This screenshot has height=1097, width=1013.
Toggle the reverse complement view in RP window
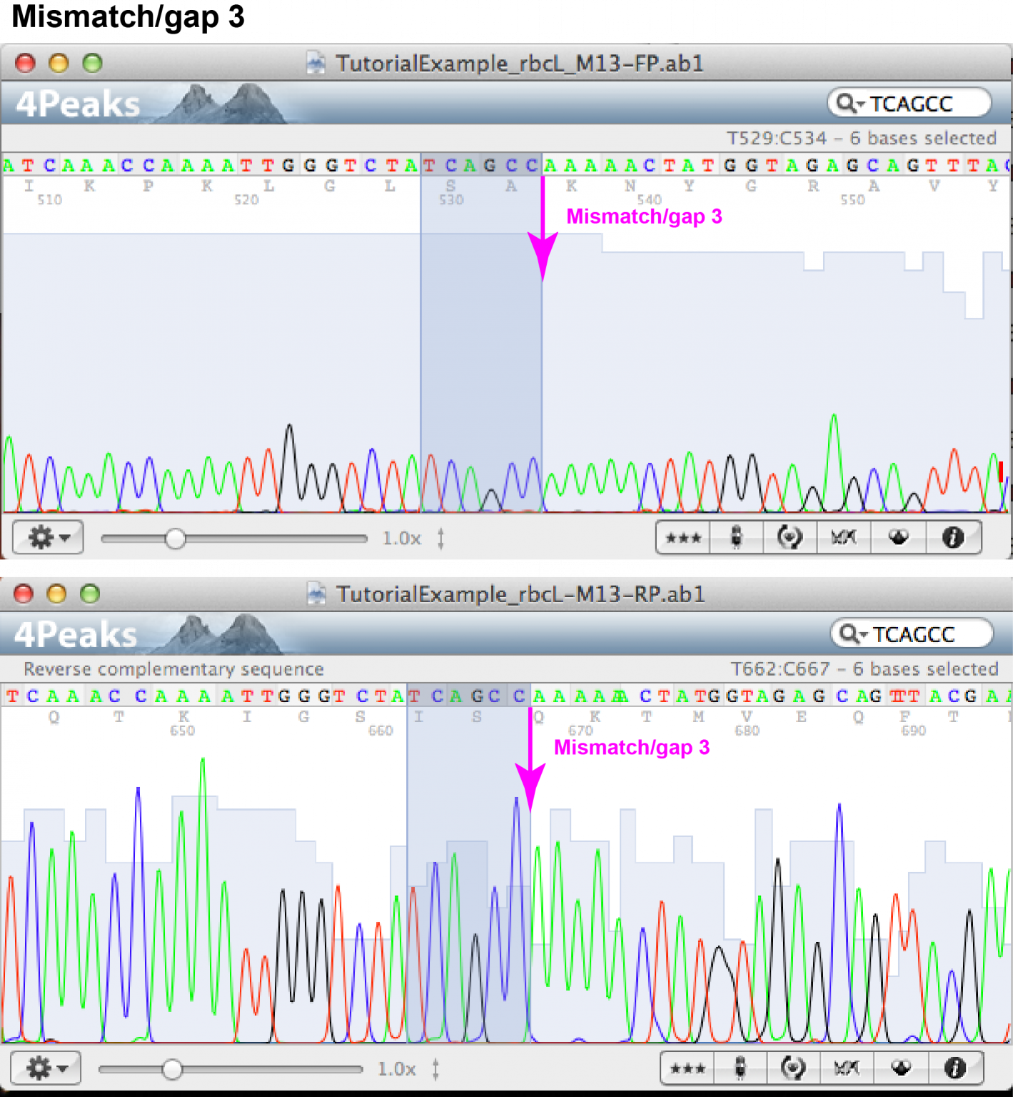[792, 1068]
